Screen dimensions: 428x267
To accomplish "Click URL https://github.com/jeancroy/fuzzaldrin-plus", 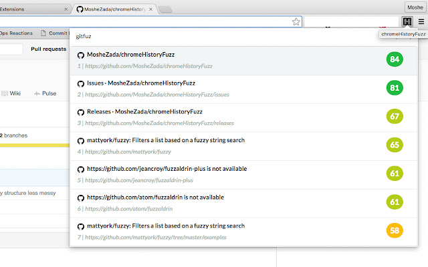I will (139, 180).
